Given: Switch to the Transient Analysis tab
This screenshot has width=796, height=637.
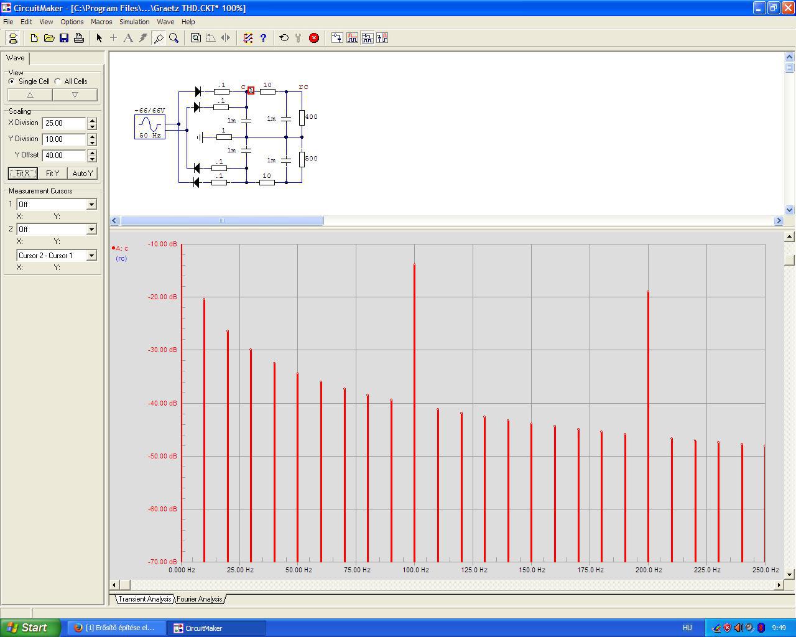Looking at the screenshot, I should [144, 599].
